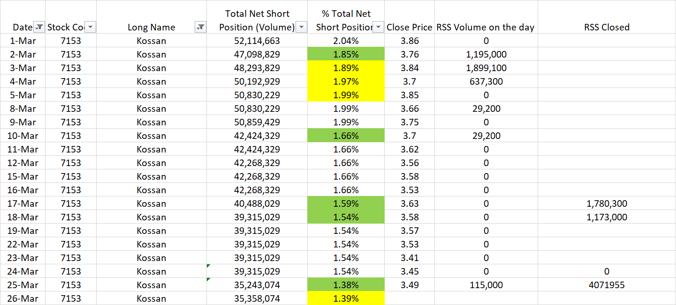Select the 52,114,663 net short position cell
The image size is (676, 305).
coord(257,40)
